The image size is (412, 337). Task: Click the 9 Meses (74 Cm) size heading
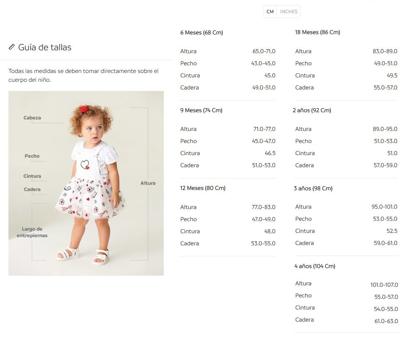(201, 110)
